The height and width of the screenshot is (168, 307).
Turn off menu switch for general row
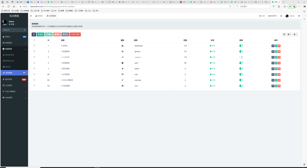click(x=241, y=52)
